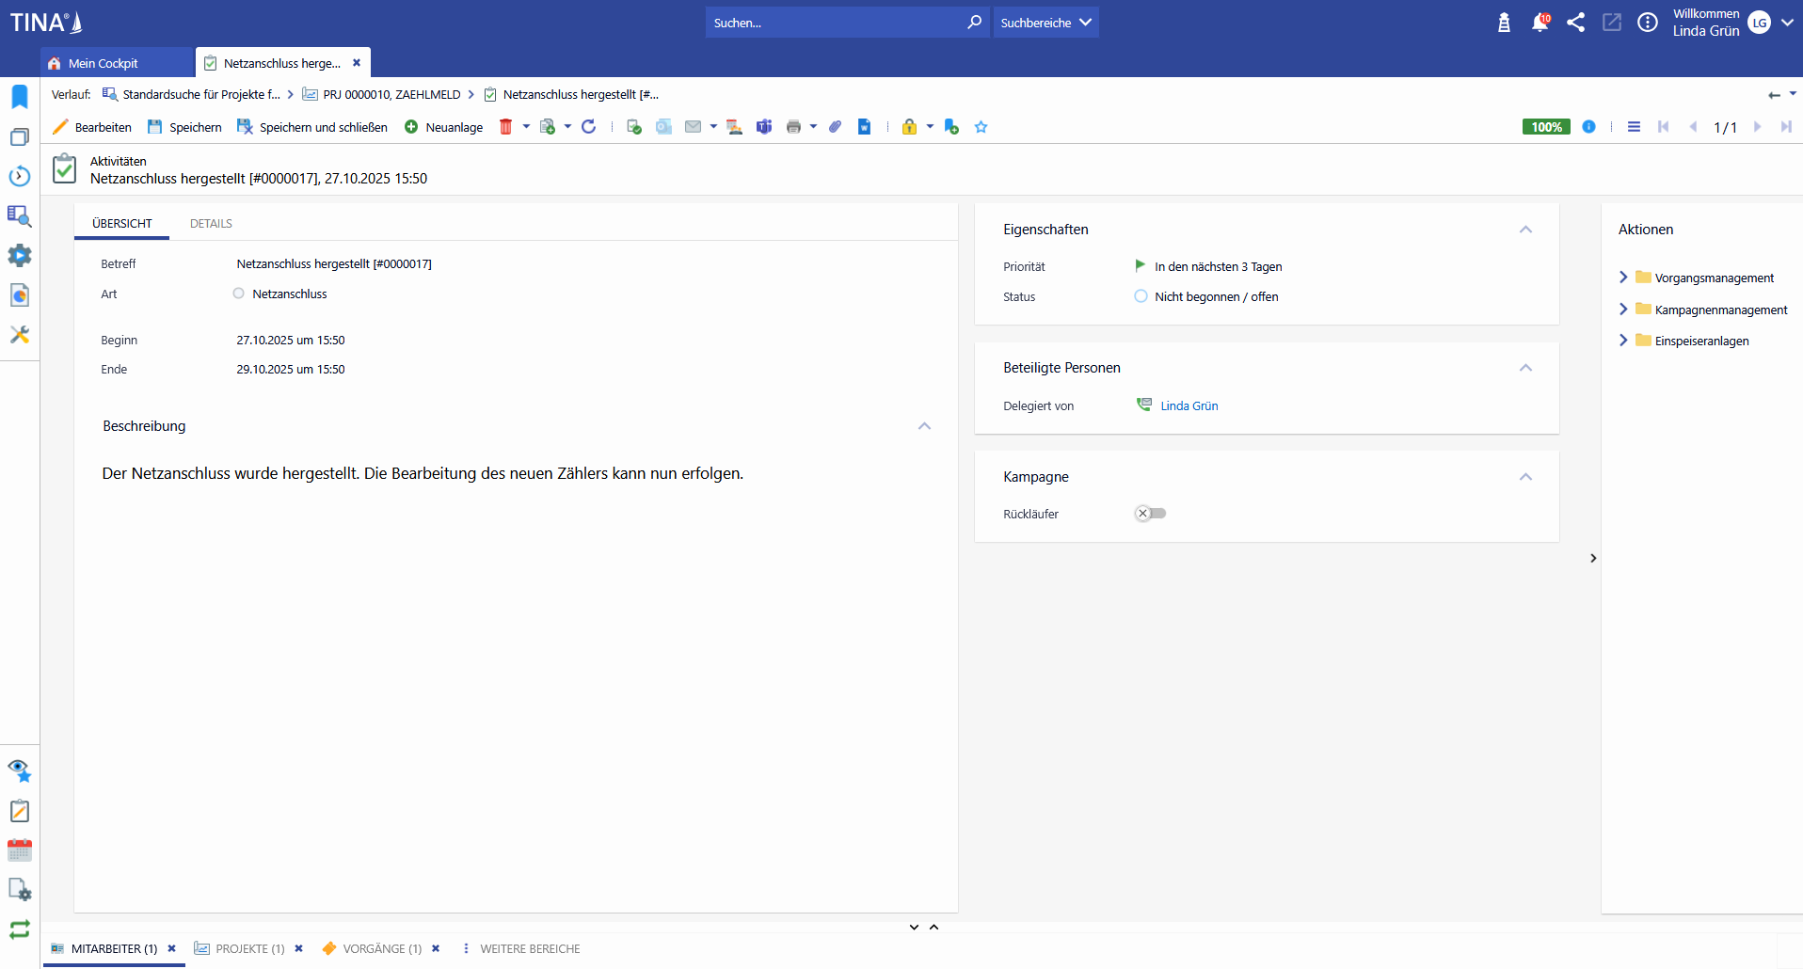Click the notification bell icon
Screen dimensions: 1803x969
(1540, 23)
